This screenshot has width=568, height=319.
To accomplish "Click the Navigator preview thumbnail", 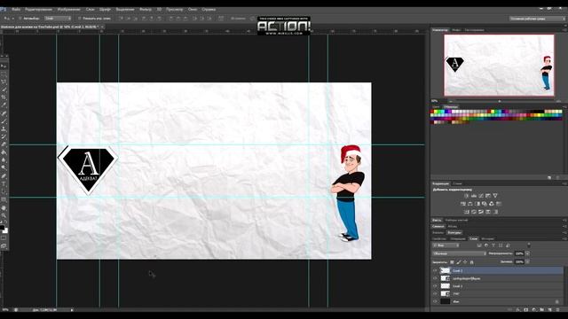I will pos(499,65).
